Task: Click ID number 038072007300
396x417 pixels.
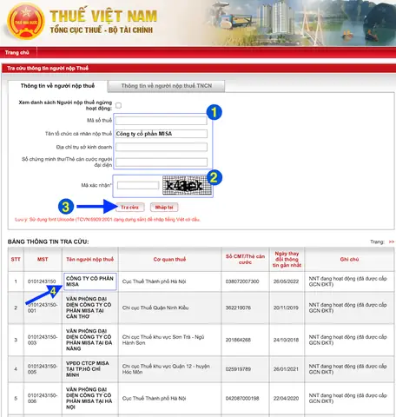Action: point(242,281)
